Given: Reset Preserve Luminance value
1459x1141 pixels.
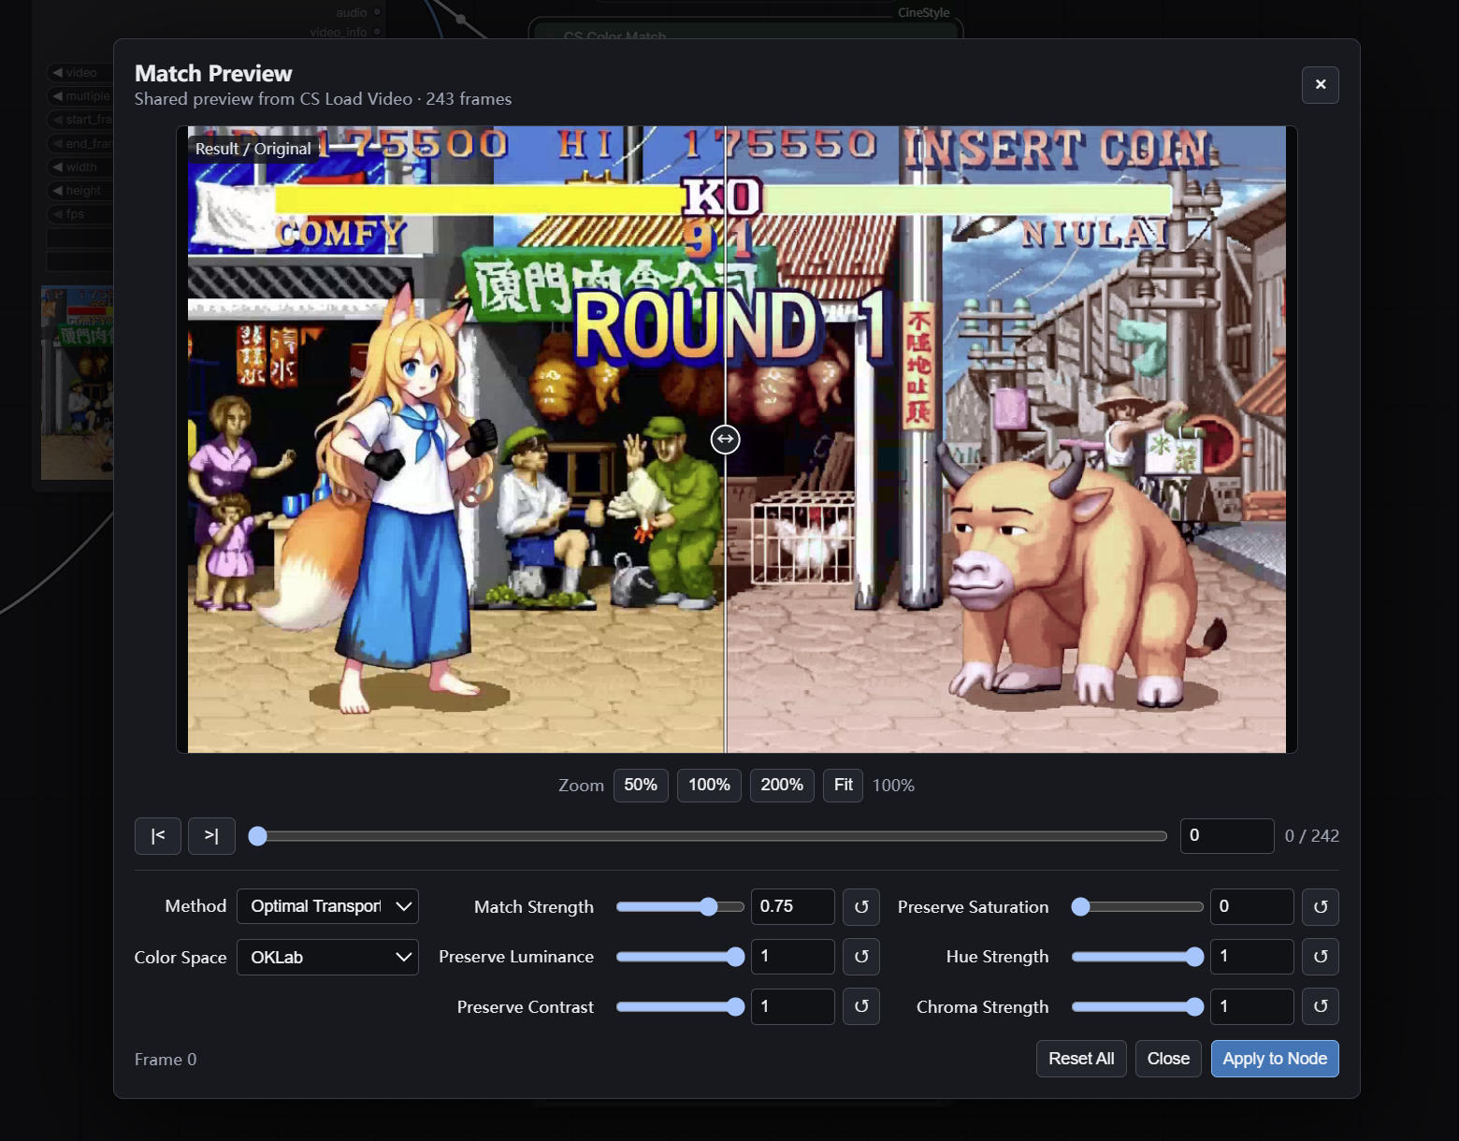Looking at the screenshot, I should pos(861,957).
